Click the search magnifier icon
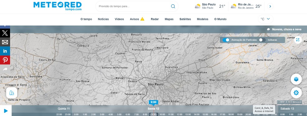This screenshot has width=307, height=116. pos(173,6)
